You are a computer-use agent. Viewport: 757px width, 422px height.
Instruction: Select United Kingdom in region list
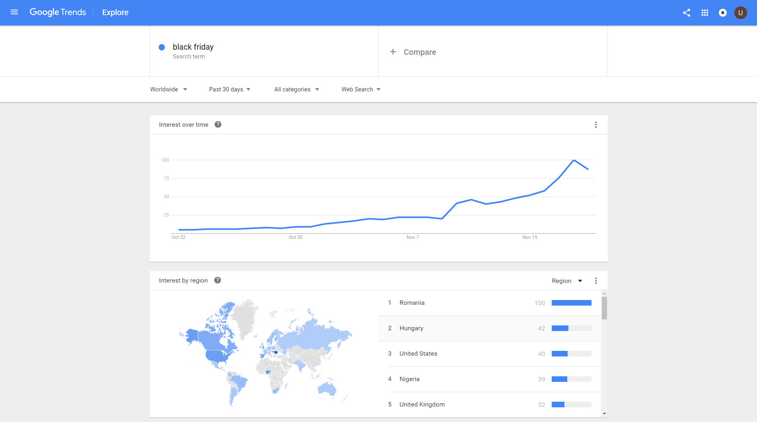tap(490, 405)
